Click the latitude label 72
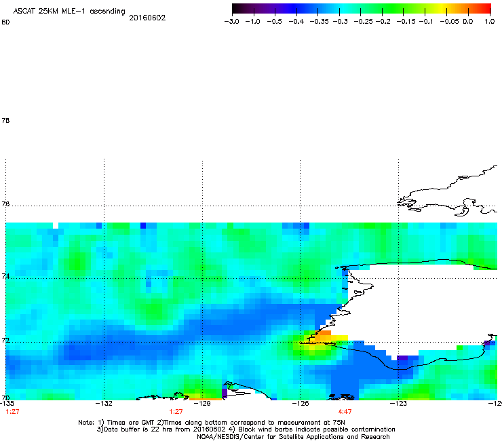Screen dimensions: 502x441 click(5, 340)
